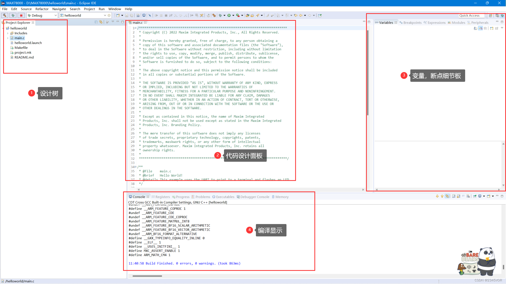Viewport: 506px width, 284px height.
Task: Click the Resume debug toolbar icon
Action: [156, 16]
